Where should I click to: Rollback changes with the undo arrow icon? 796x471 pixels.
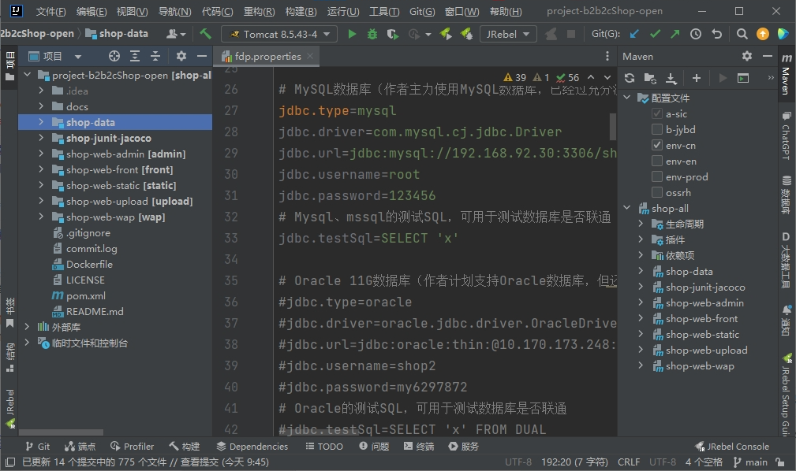coord(716,34)
